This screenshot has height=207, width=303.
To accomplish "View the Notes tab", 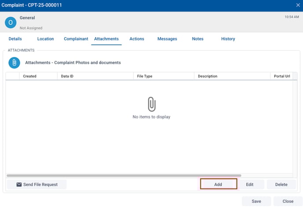I will point(198,39).
